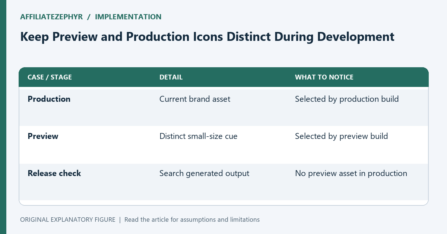Click the 'Distinct small-size cue' cell
This screenshot has width=447, height=234.
pos(198,136)
